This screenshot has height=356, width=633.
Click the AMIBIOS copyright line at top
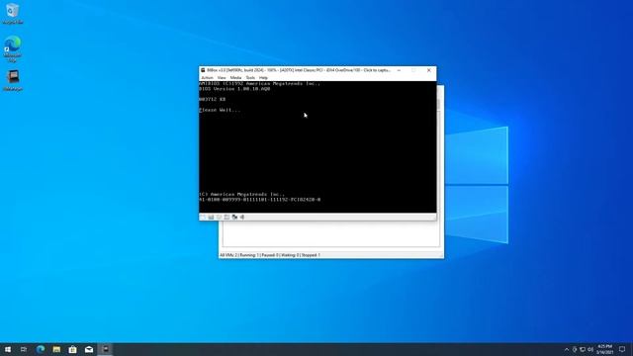point(259,83)
